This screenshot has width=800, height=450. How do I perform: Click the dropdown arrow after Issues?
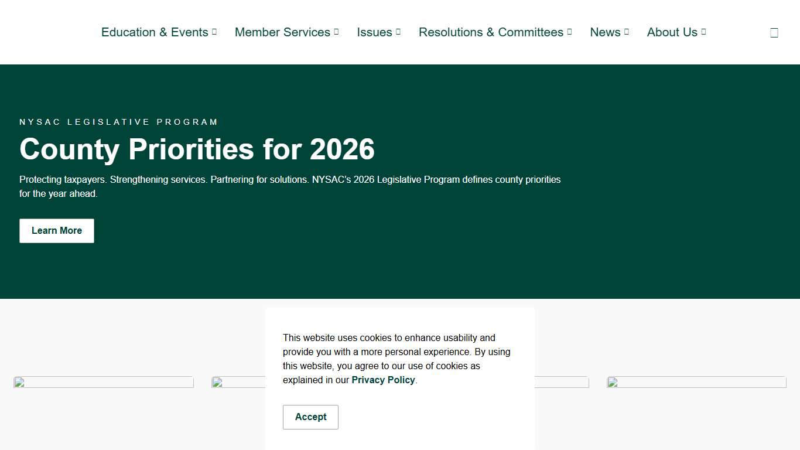point(398,32)
